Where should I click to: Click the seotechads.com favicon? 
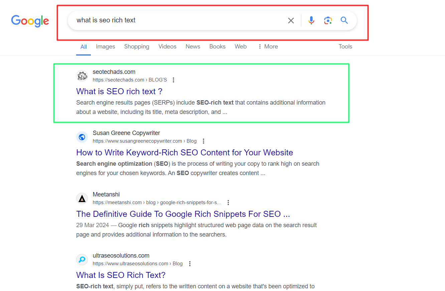coord(82,76)
